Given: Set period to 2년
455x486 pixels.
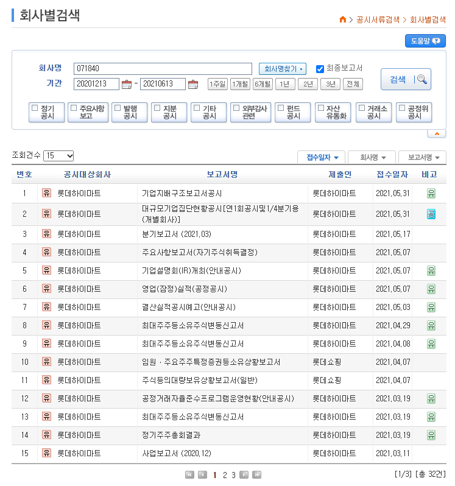Looking at the screenshot, I should point(308,84).
